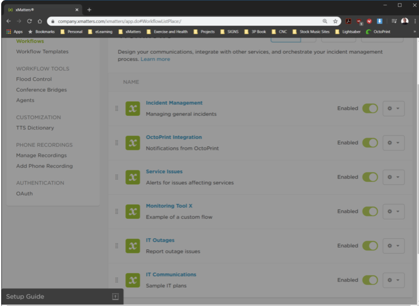419x306 pixels.
Task: Open Manage Recordings in the sidebar
Action: point(42,155)
